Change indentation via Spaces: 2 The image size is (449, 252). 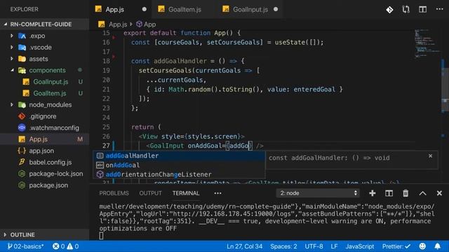pos(283,246)
